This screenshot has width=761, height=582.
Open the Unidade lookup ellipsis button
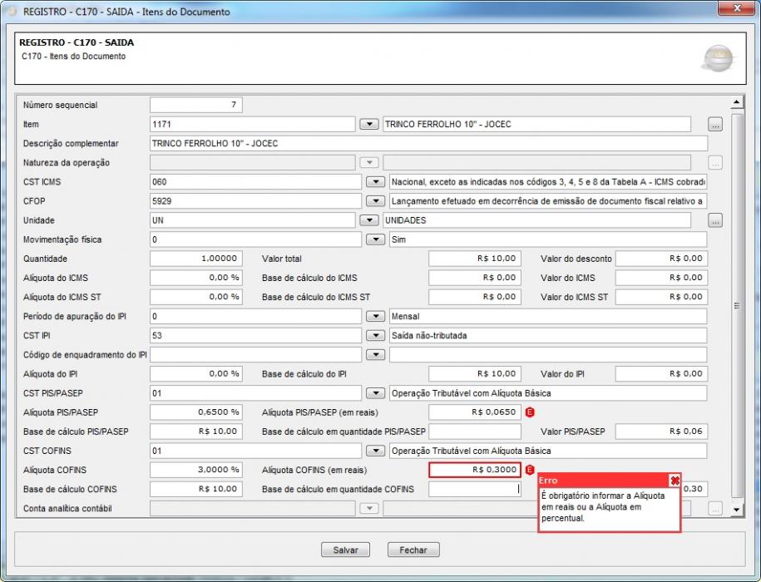[715, 220]
